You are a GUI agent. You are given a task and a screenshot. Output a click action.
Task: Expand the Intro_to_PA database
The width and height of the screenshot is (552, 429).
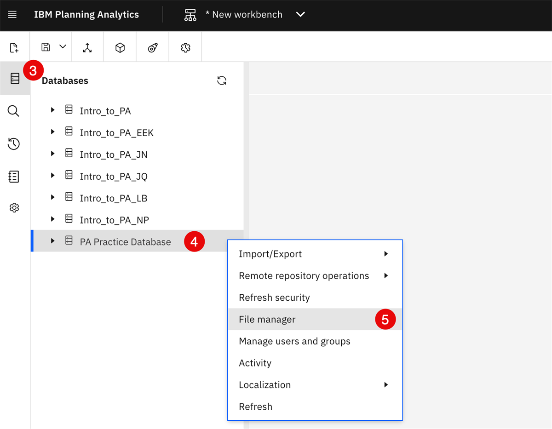coord(52,110)
